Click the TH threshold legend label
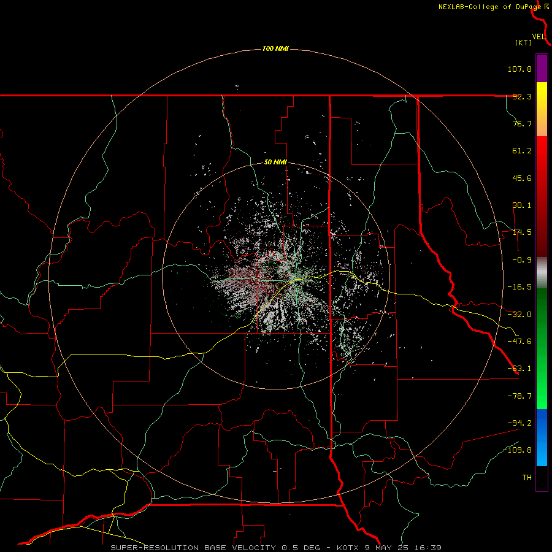 point(527,478)
